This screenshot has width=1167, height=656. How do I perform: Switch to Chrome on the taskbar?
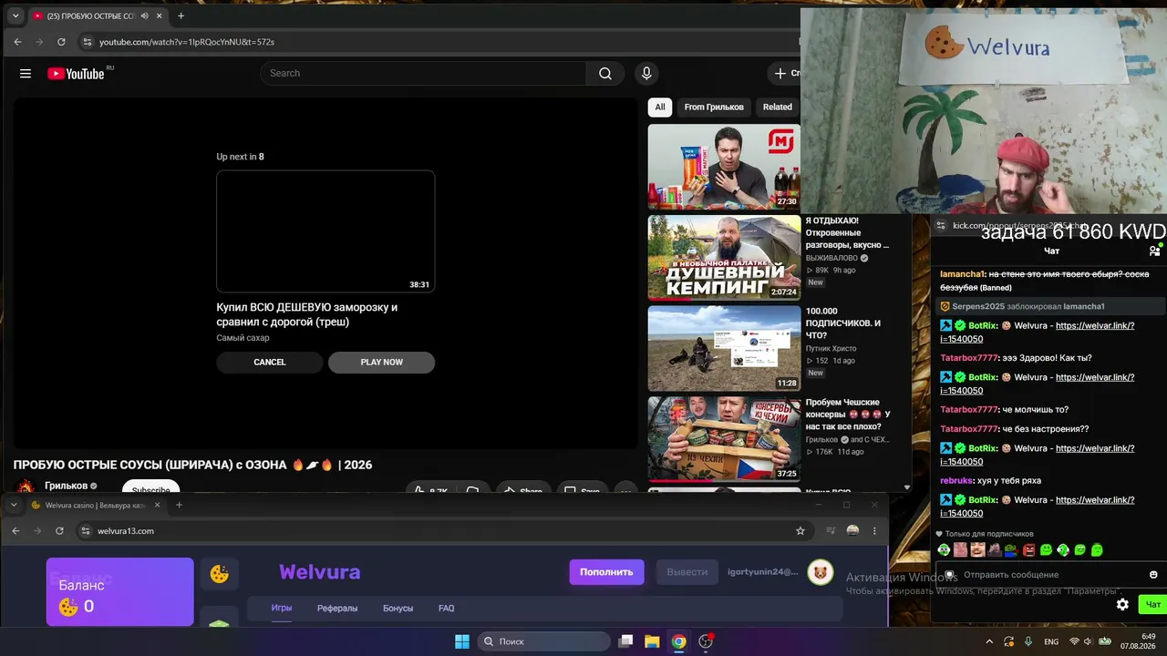pyautogui.click(x=678, y=641)
